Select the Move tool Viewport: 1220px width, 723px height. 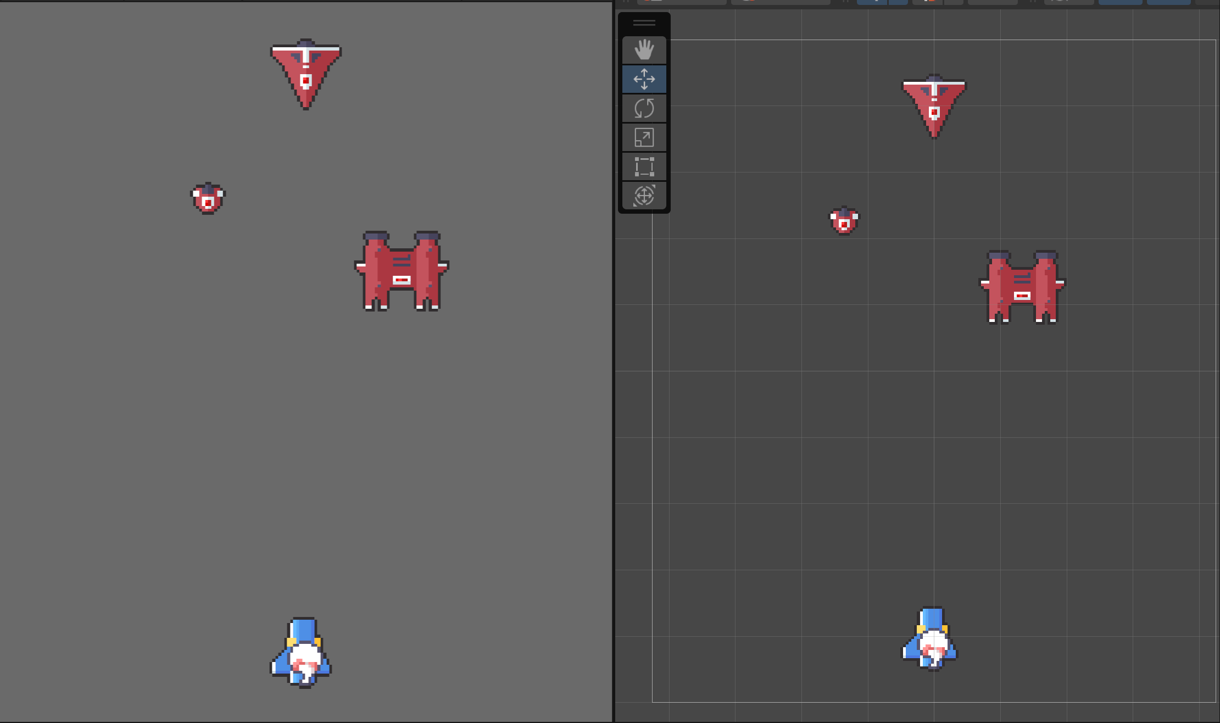pos(644,79)
